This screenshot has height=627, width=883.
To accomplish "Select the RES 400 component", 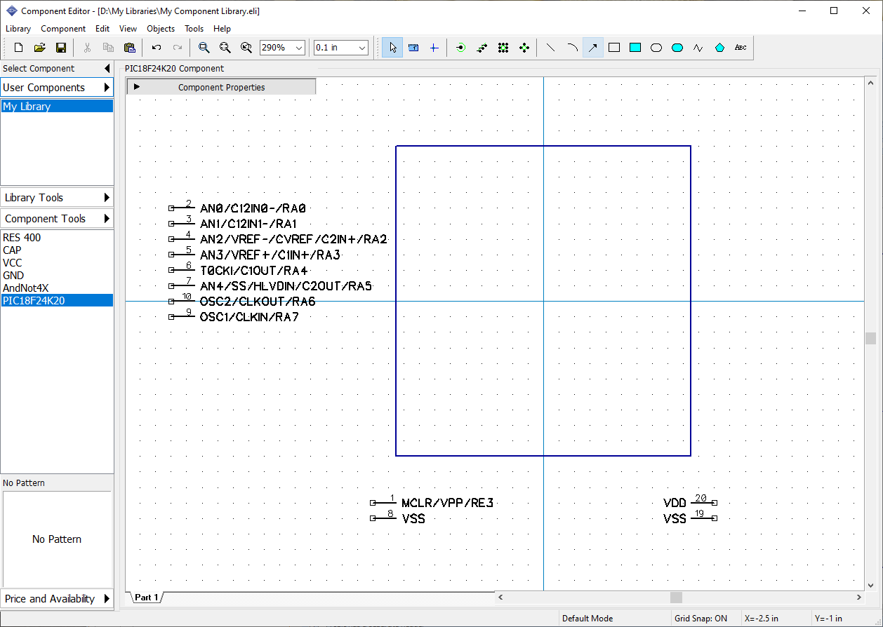I will pyautogui.click(x=57, y=238).
